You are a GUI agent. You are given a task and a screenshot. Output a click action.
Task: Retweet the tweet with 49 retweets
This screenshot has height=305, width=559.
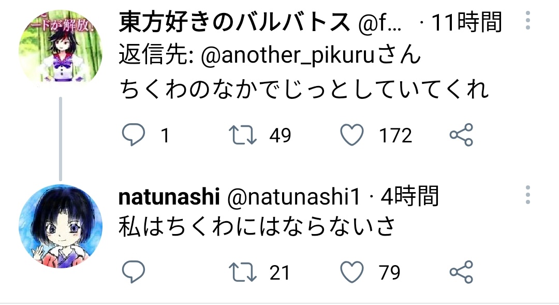242,136
